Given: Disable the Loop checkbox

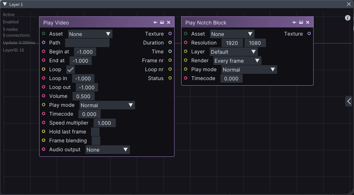Looking at the screenshot, I should tap(70, 70).
